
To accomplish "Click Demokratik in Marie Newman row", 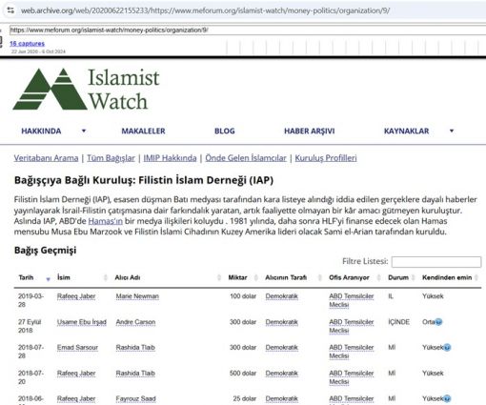I will coord(282,296).
